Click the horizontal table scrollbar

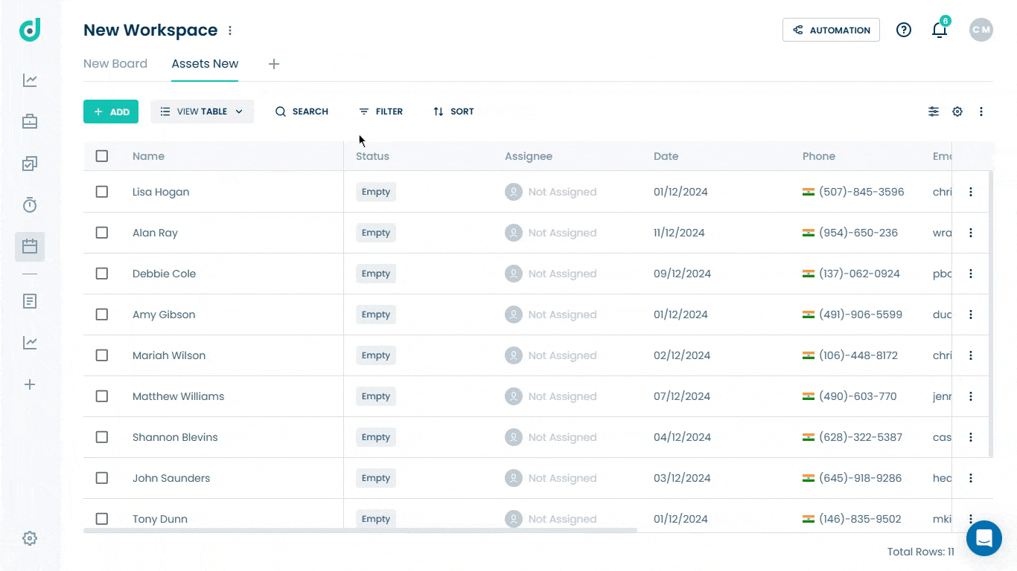coord(360,530)
